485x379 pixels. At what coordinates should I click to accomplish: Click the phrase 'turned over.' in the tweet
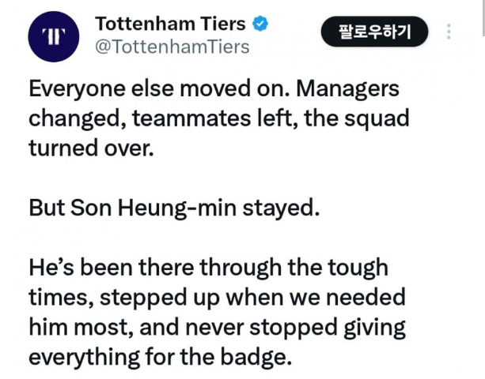(91, 148)
